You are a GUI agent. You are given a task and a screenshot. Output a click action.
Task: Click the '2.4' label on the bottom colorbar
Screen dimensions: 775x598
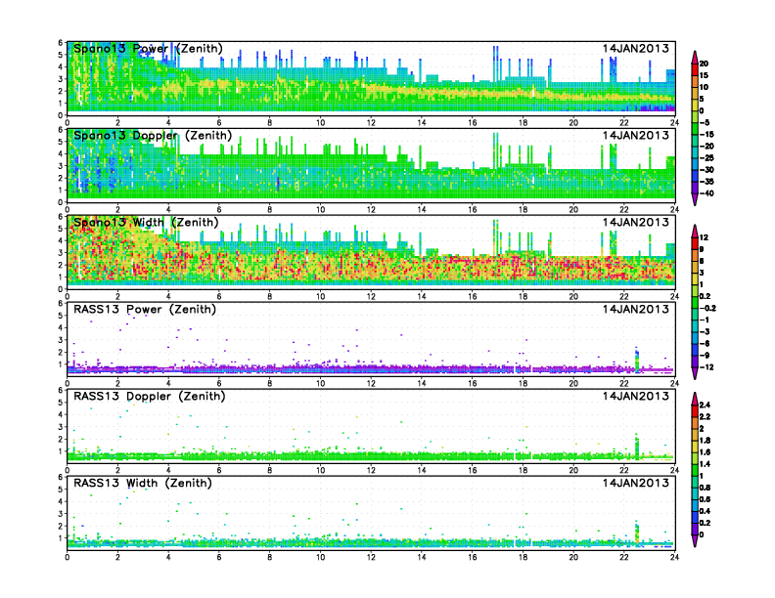point(705,406)
